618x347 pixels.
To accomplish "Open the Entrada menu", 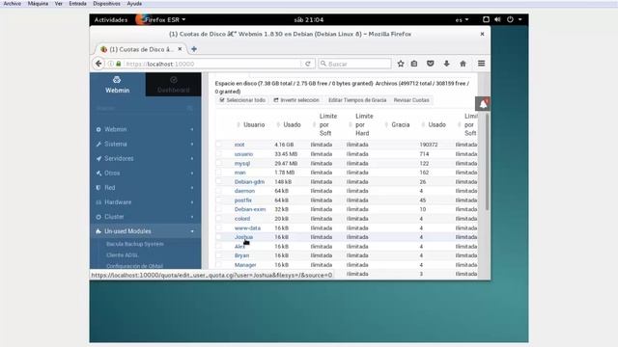I will 77,4.
